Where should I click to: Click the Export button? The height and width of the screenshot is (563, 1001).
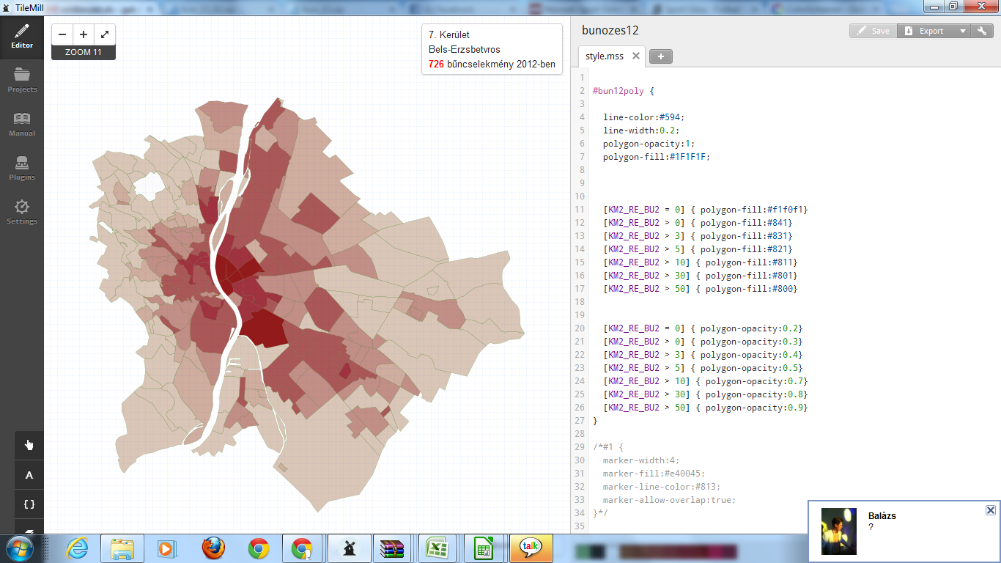(x=926, y=31)
